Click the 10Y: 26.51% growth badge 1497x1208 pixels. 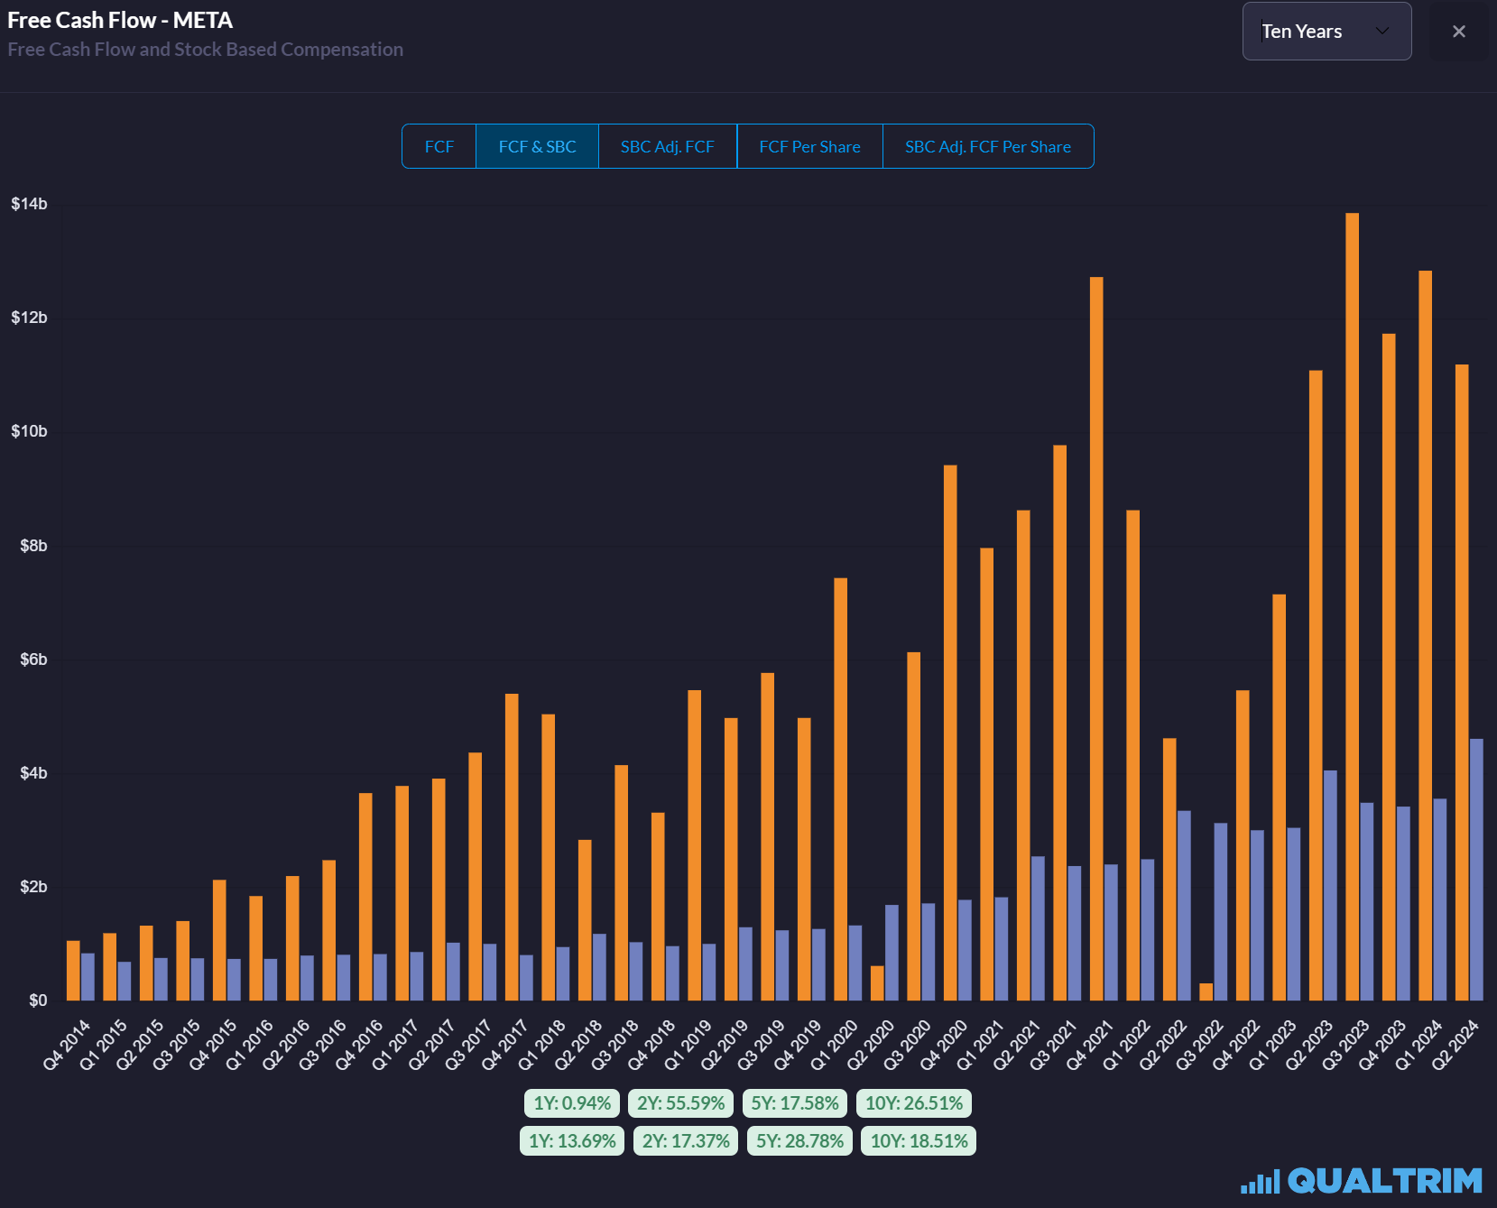914,1102
